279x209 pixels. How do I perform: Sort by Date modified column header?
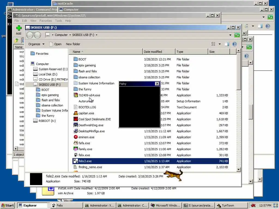click(x=159, y=52)
